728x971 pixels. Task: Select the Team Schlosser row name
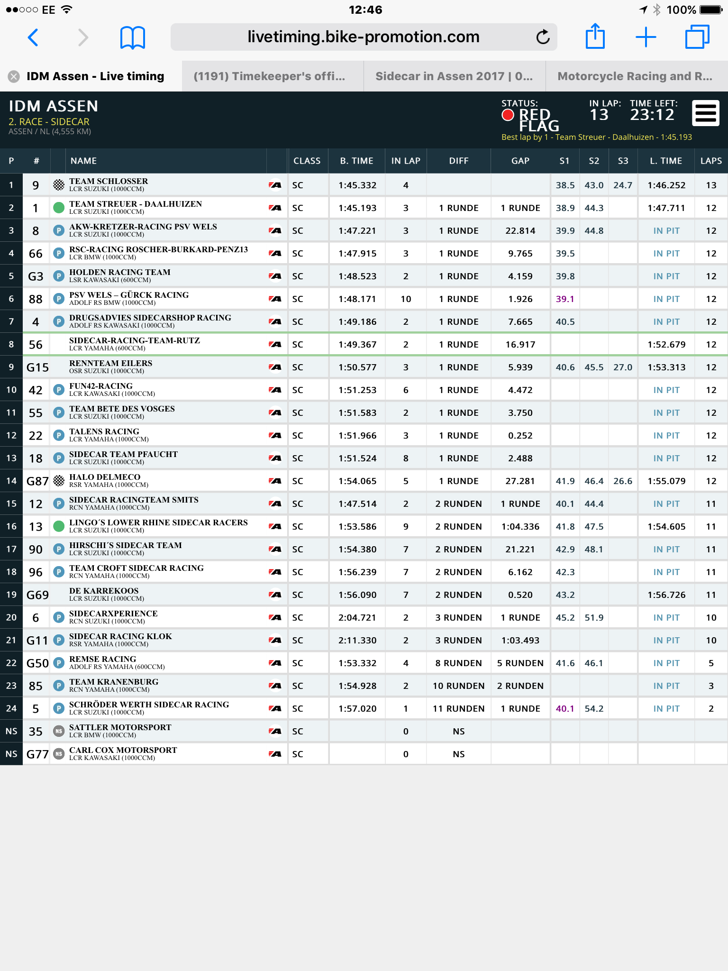pos(109,181)
